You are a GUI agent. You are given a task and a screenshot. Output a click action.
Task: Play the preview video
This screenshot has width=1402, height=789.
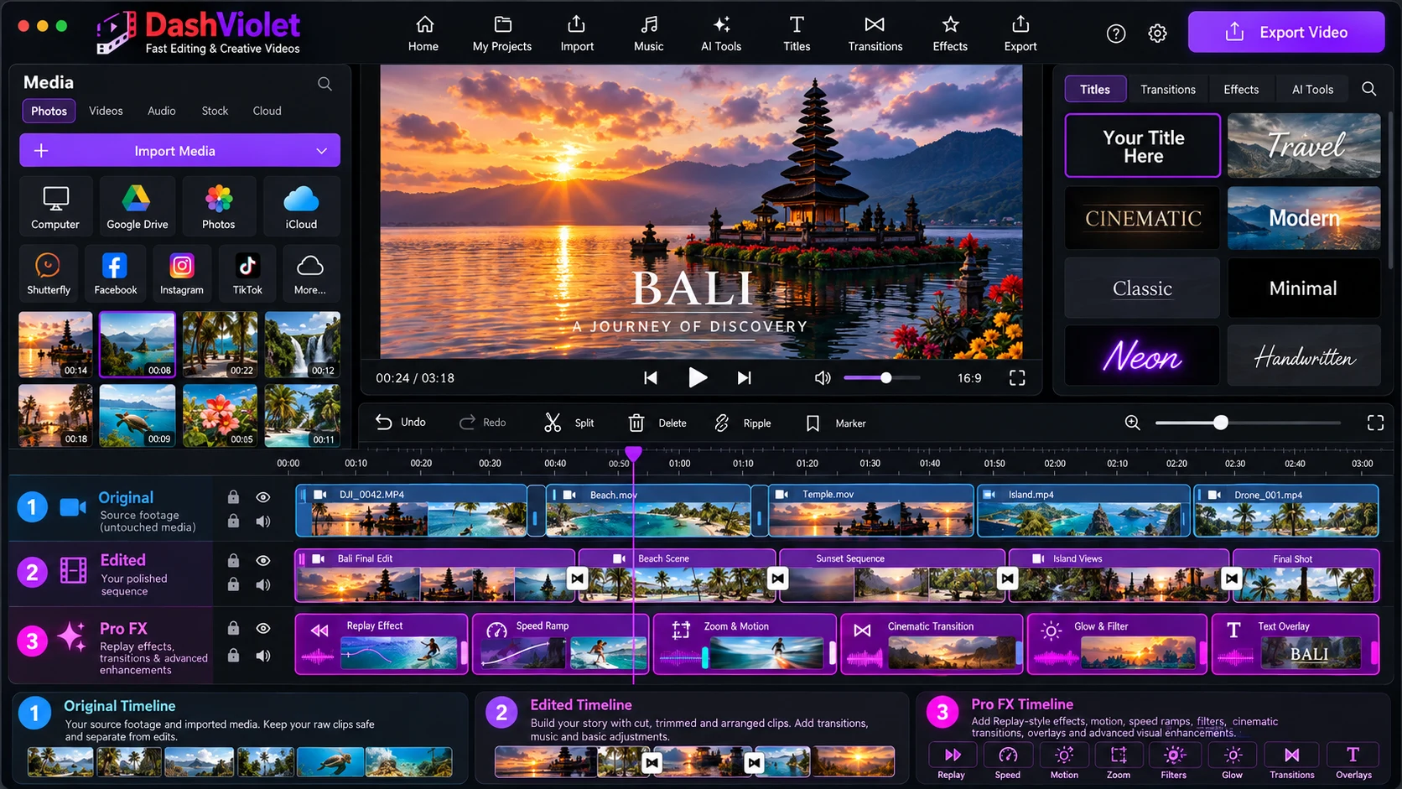coord(697,378)
